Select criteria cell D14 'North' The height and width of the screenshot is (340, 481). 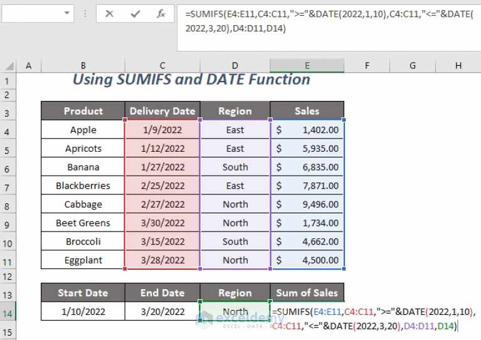[x=235, y=312]
